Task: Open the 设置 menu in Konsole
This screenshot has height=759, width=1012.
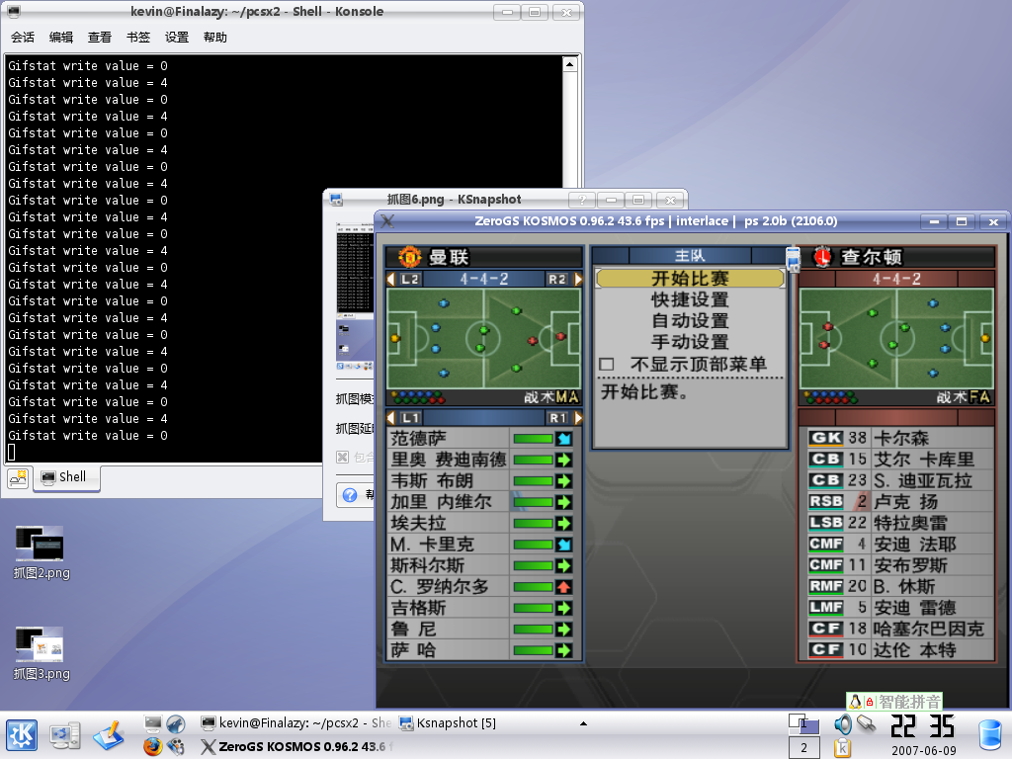Action: 177,38
